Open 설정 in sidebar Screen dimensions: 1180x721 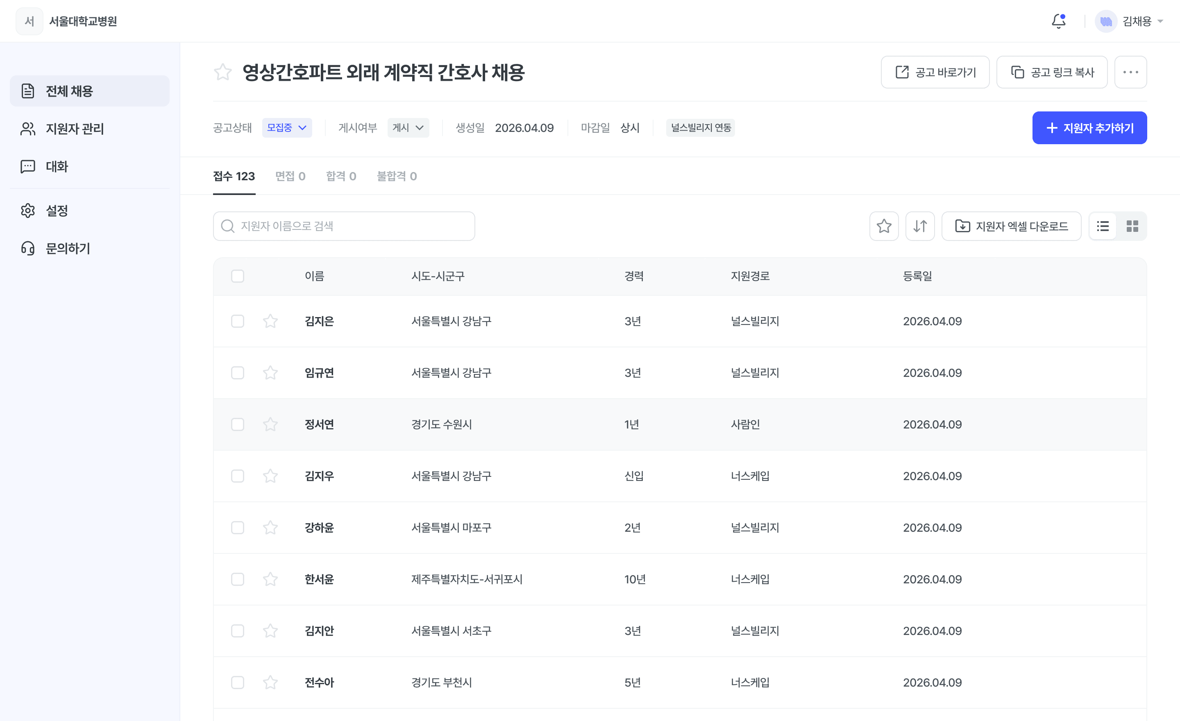pyautogui.click(x=90, y=211)
